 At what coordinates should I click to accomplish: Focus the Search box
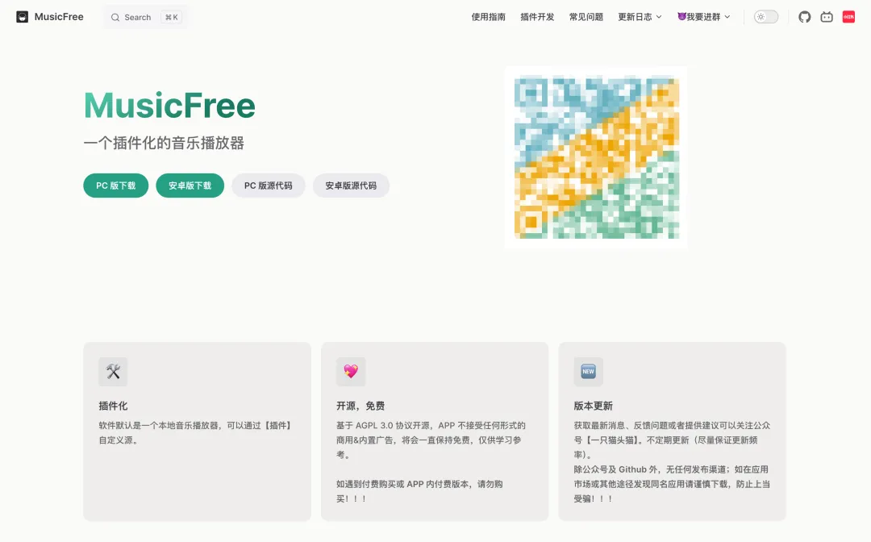(146, 17)
